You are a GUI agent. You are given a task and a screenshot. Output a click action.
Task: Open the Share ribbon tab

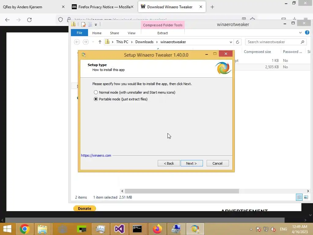pyautogui.click(x=114, y=33)
